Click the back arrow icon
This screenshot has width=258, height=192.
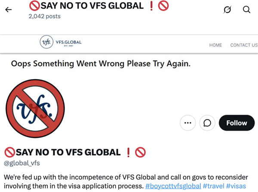[9, 10]
